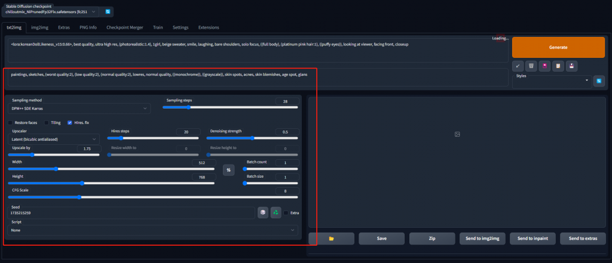Click the CFG Scale number field
This screenshot has height=263, width=612.
tap(287, 191)
